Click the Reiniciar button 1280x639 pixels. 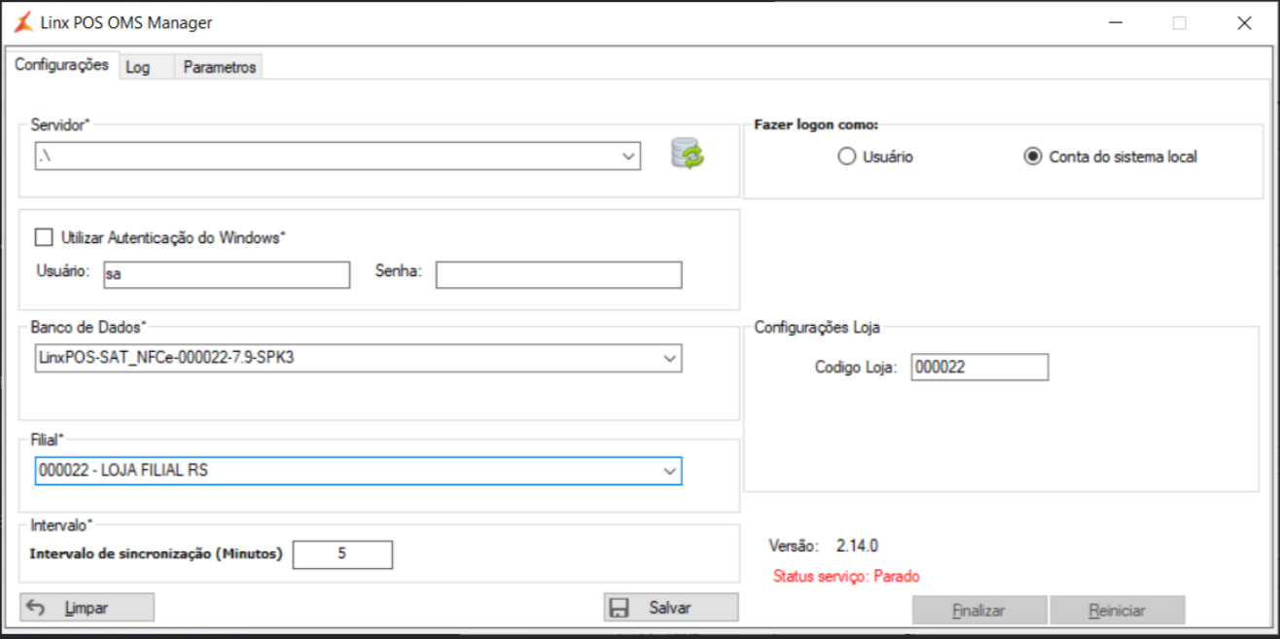point(1118,611)
